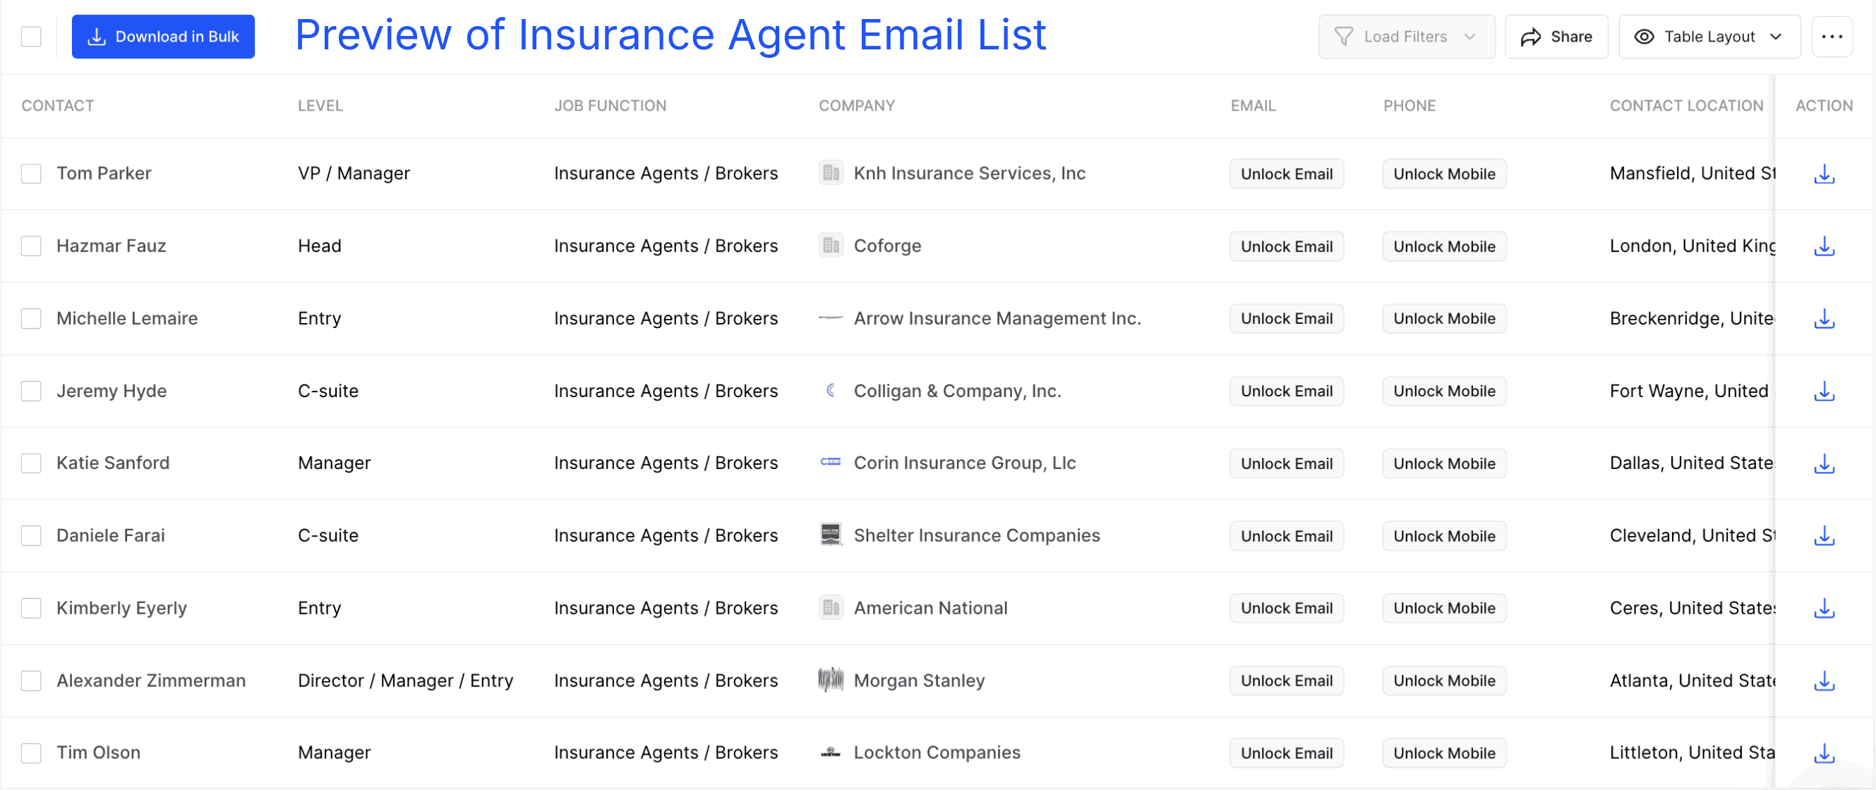Click the Download in Bulk button

(x=163, y=37)
